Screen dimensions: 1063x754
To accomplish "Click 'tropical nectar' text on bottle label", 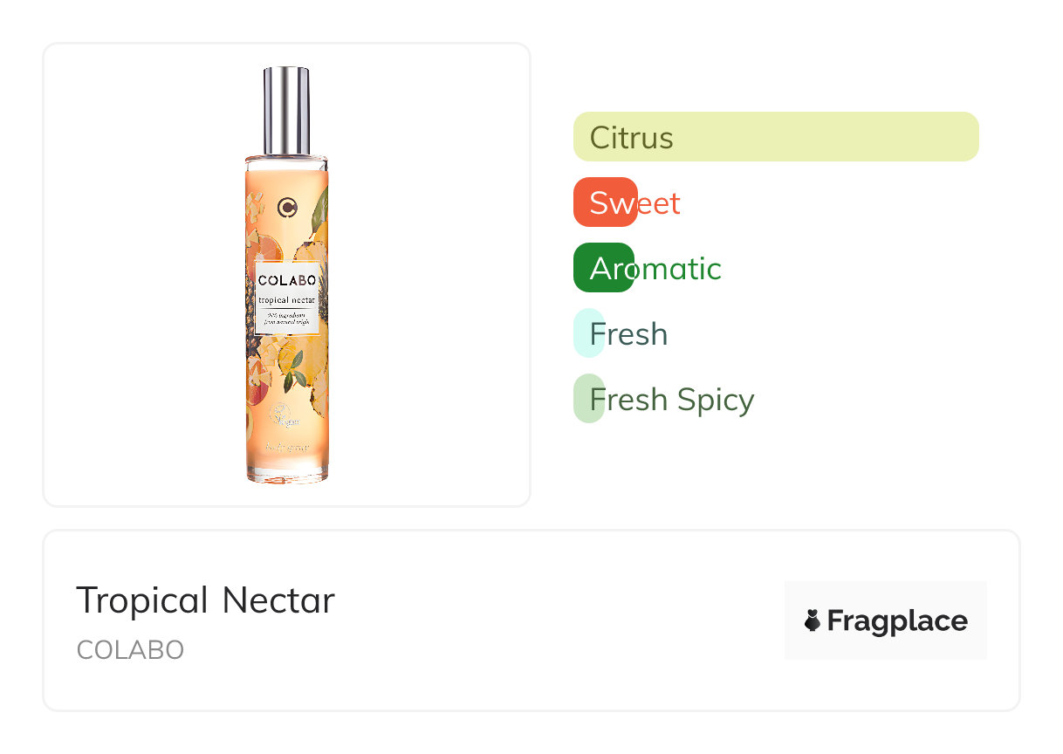I will [x=286, y=300].
